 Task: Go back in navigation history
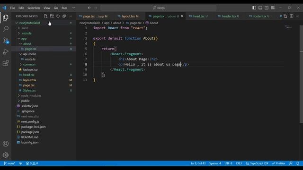[89, 8]
